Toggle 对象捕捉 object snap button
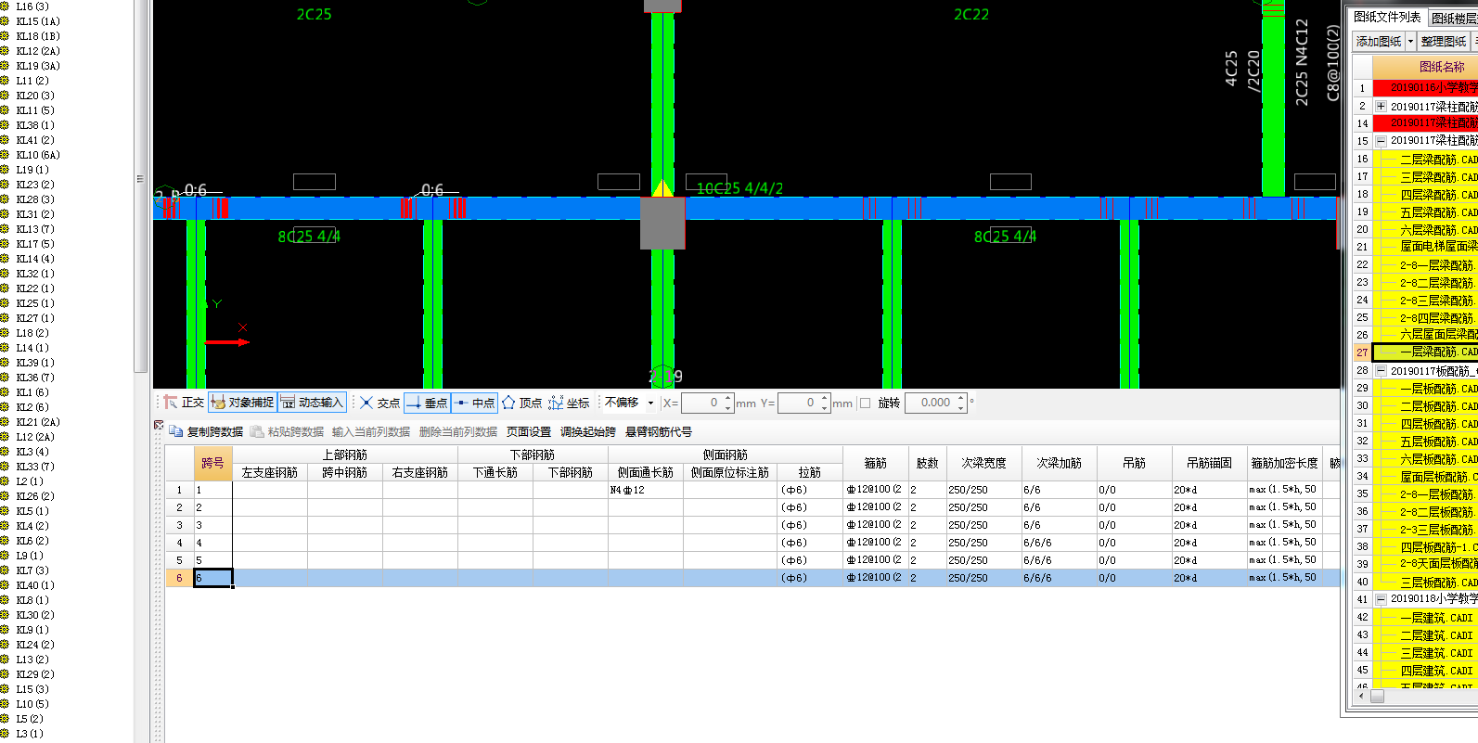Viewport: 1478px width, 743px height. tap(242, 403)
